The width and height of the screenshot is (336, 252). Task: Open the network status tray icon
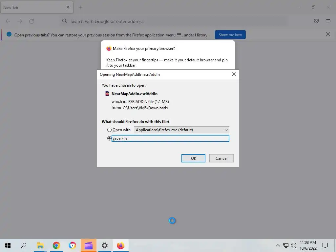click(286, 245)
